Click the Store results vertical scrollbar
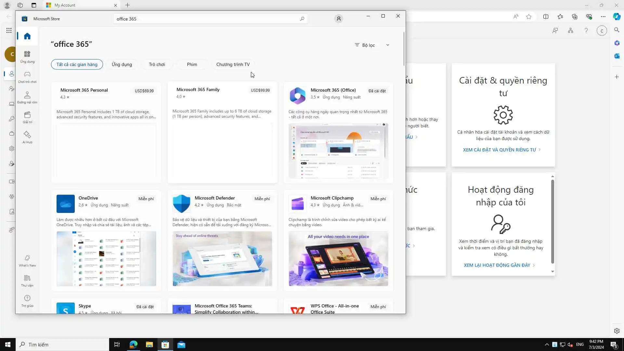624x351 pixels. 404,49
